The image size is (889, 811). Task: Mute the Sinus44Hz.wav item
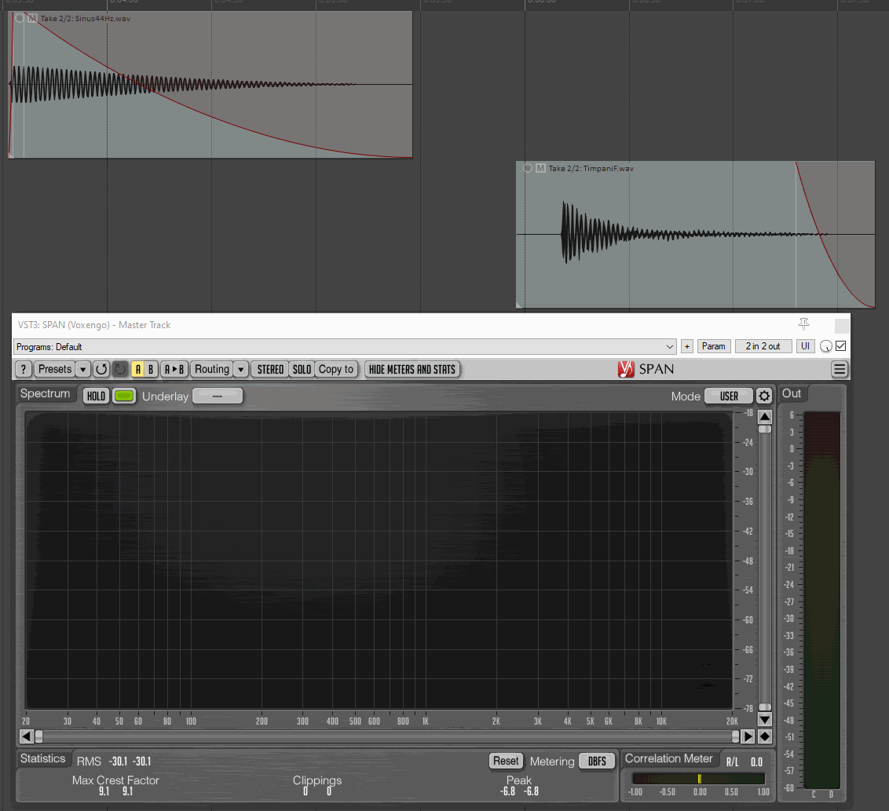[x=32, y=18]
